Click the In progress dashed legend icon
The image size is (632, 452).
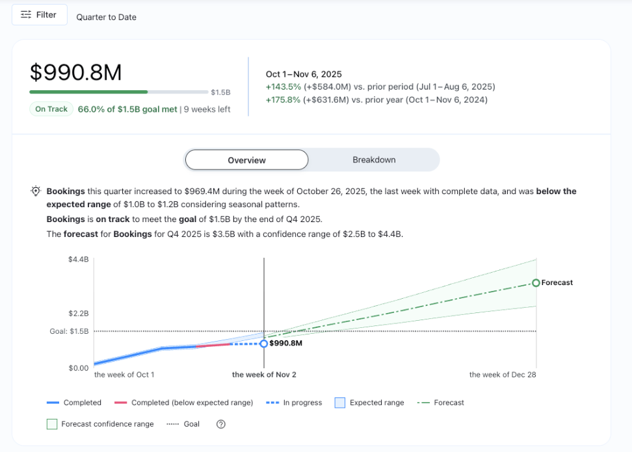coord(273,403)
